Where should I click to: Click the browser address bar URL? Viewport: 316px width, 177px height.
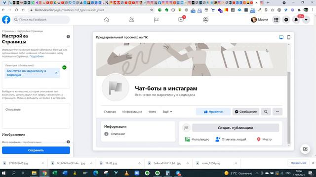pyautogui.click(x=69, y=10)
